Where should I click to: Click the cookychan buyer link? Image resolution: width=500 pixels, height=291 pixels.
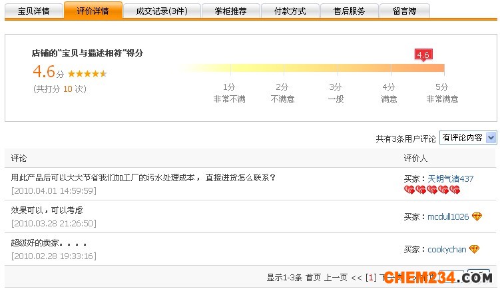447,250
